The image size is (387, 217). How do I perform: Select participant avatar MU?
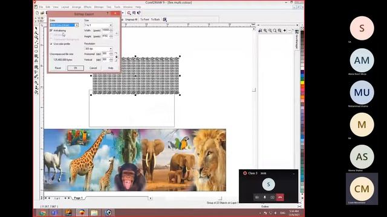pos(362,92)
